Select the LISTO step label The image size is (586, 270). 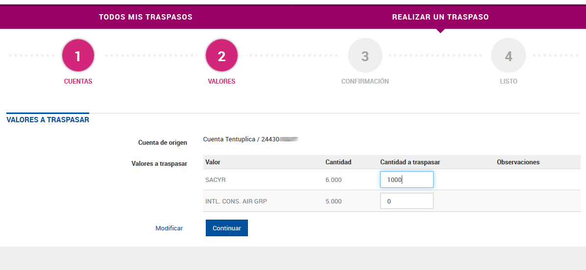click(x=509, y=82)
